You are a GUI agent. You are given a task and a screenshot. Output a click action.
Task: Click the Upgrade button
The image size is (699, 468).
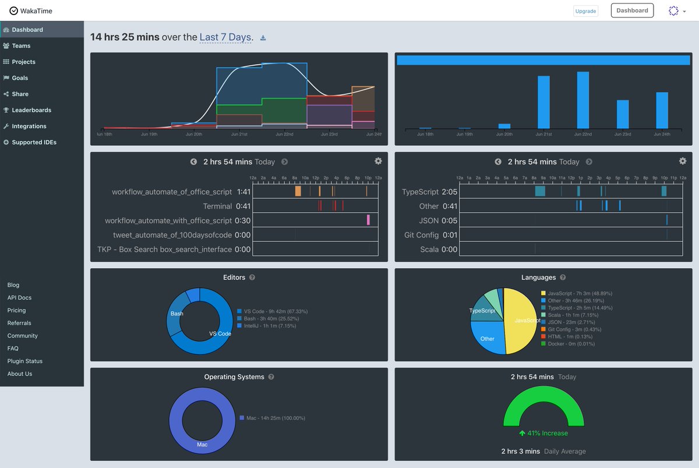click(585, 11)
